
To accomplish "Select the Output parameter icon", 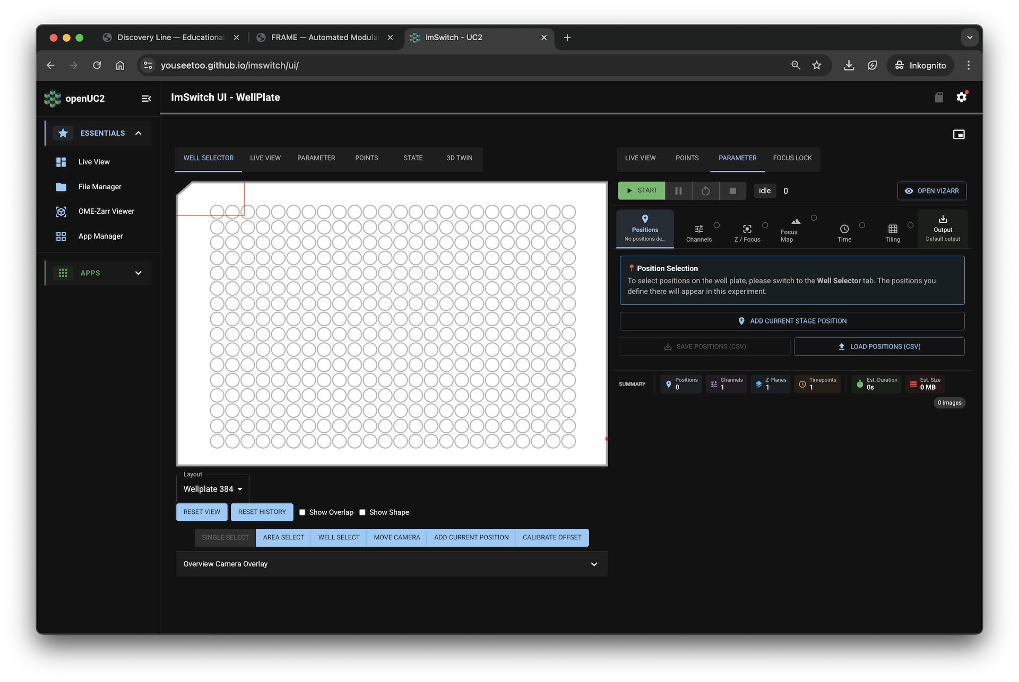I will click(x=942, y=227).
